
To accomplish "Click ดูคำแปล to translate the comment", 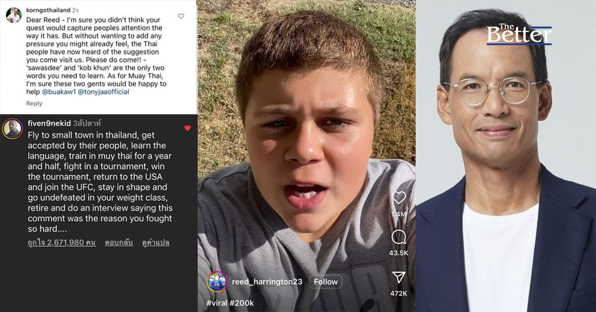I will (156, 243).
